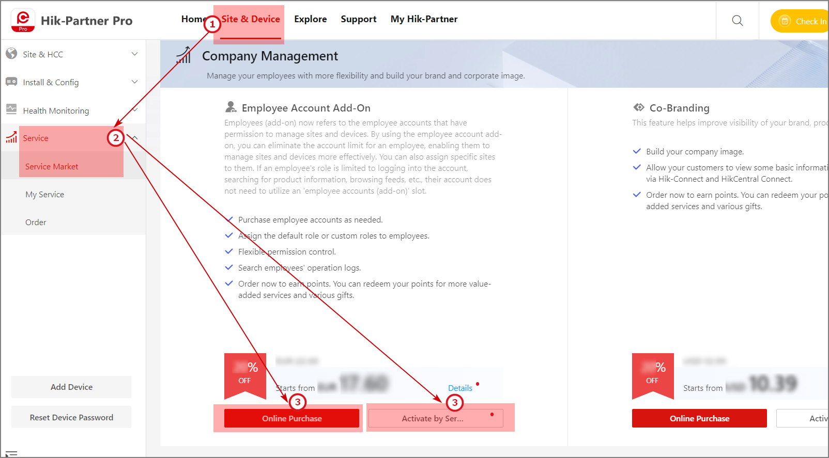The height and width of the screenshot is (458, 829).
Task: Click "Search employees' operation logs." text
Action: coord(300,267)
